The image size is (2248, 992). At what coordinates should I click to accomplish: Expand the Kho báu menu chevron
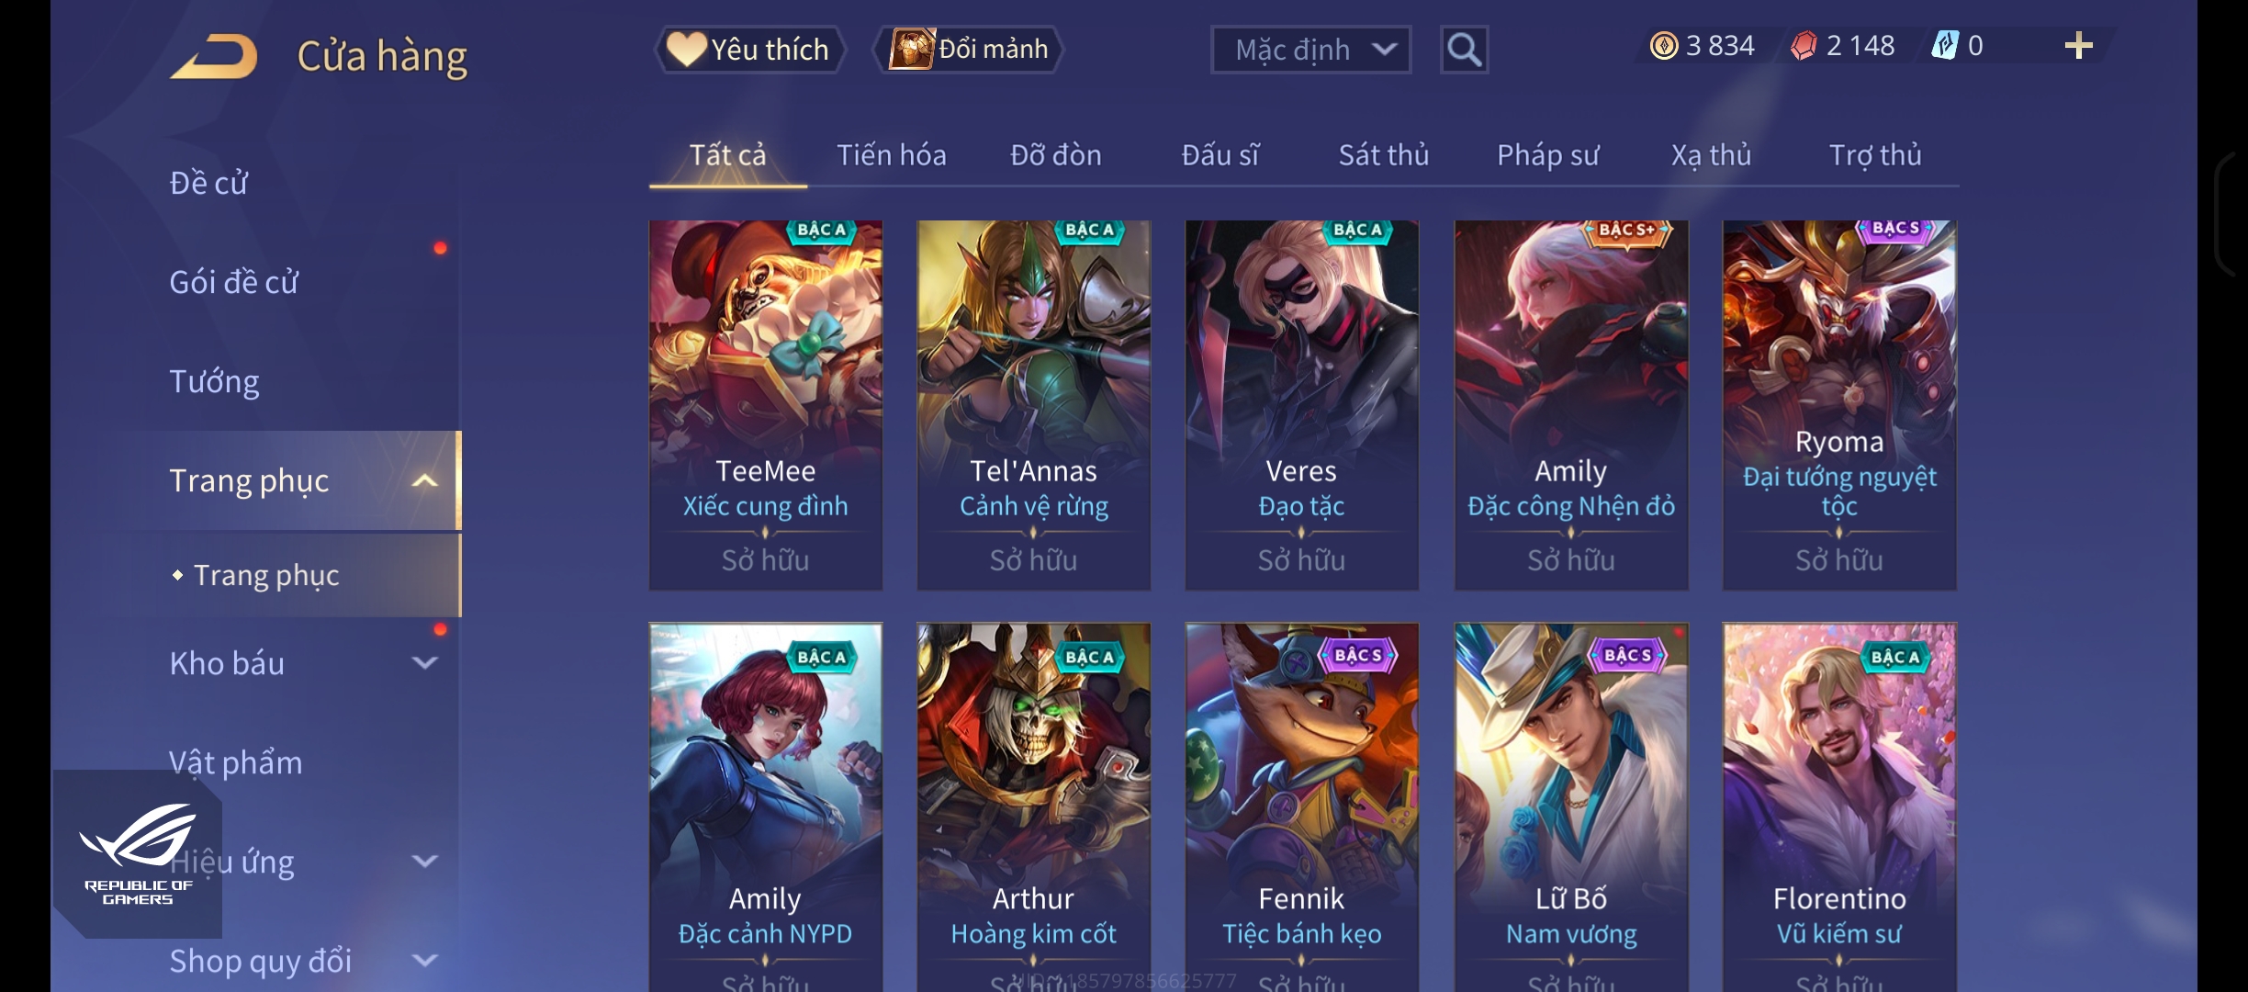click(x=424, y=662)
